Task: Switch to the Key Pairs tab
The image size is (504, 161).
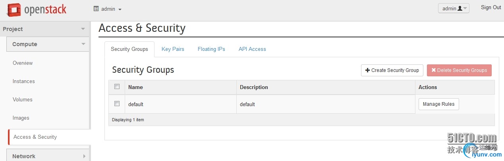Action: coord(173,49)
